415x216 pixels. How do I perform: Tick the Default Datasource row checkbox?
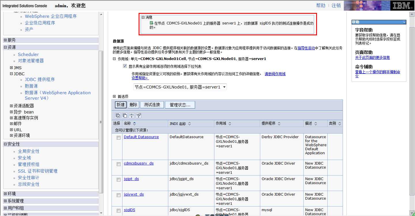click(x=118, y=138)
